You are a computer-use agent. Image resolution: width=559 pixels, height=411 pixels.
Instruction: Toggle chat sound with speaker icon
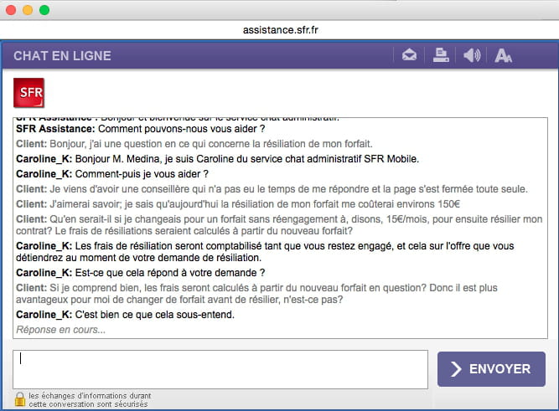pyautogui.click(x=472, y=55)
